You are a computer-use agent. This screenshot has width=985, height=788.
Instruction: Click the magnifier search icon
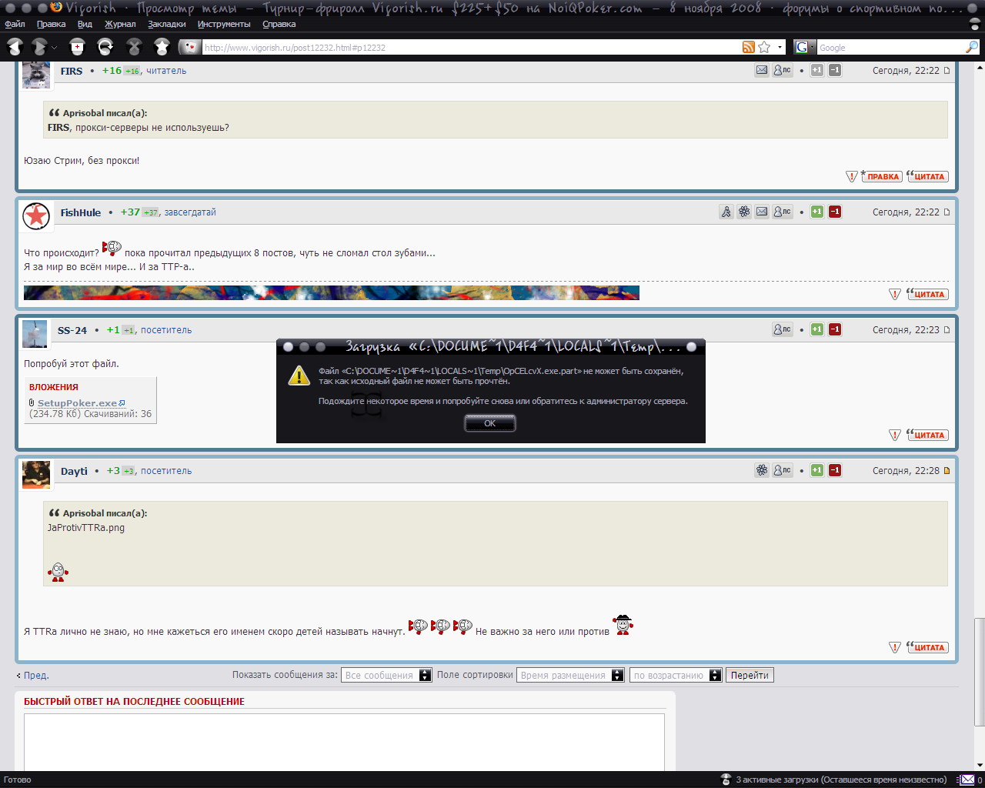coord(972,47)
